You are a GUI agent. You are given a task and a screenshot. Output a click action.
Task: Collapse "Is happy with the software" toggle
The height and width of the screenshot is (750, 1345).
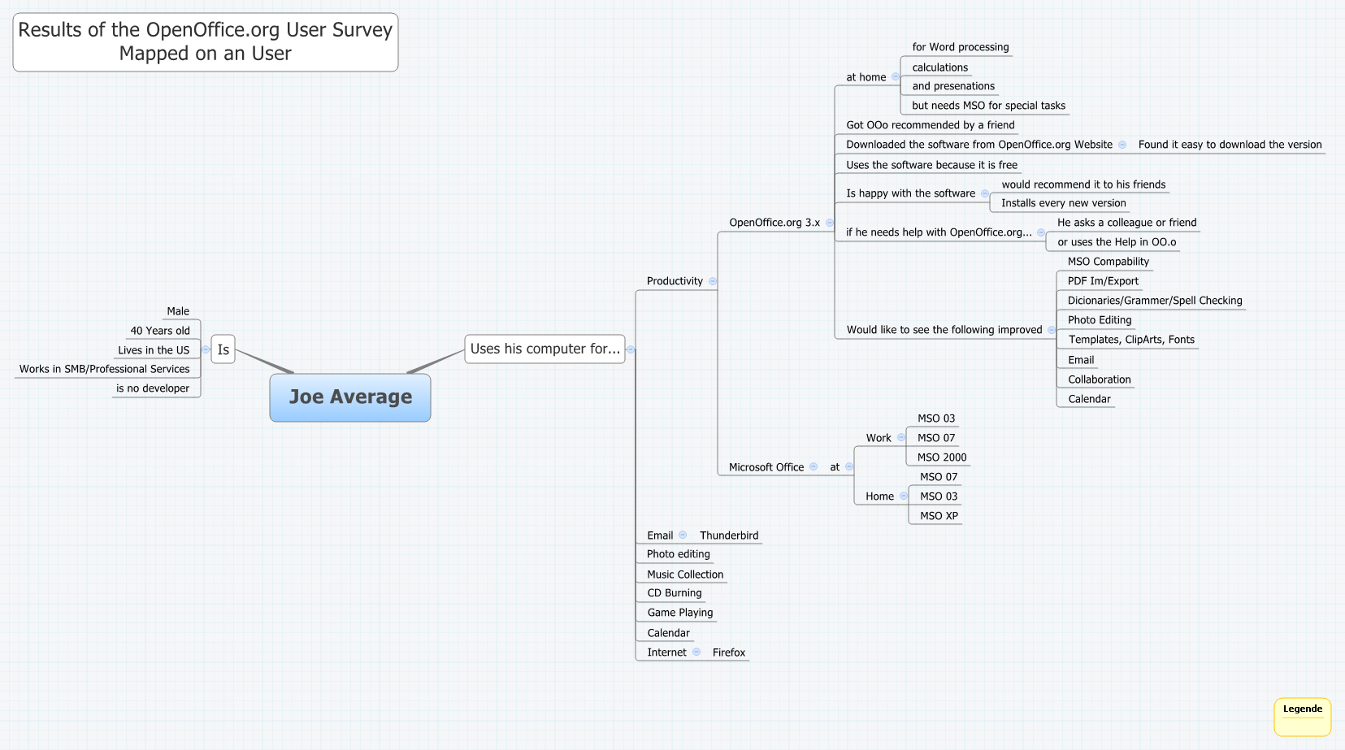(985, 193)
